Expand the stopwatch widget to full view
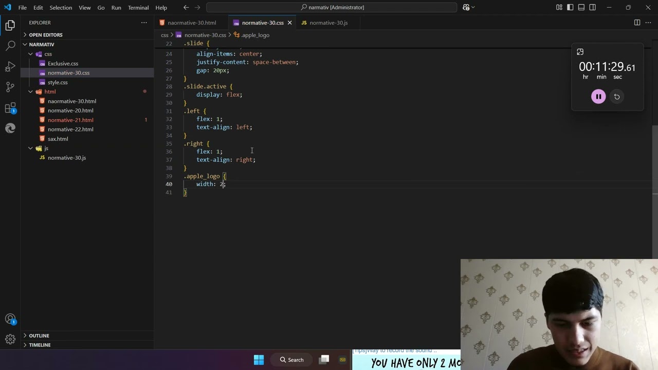 click(x=580, y=52)
